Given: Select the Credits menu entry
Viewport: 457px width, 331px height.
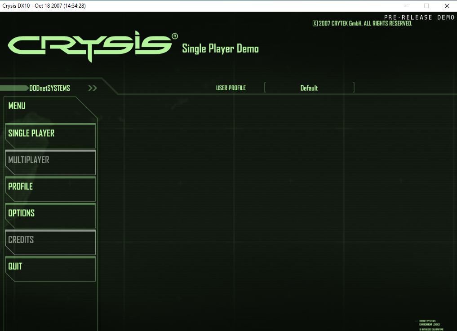Looking at the screenshot, I should point(50,243).
